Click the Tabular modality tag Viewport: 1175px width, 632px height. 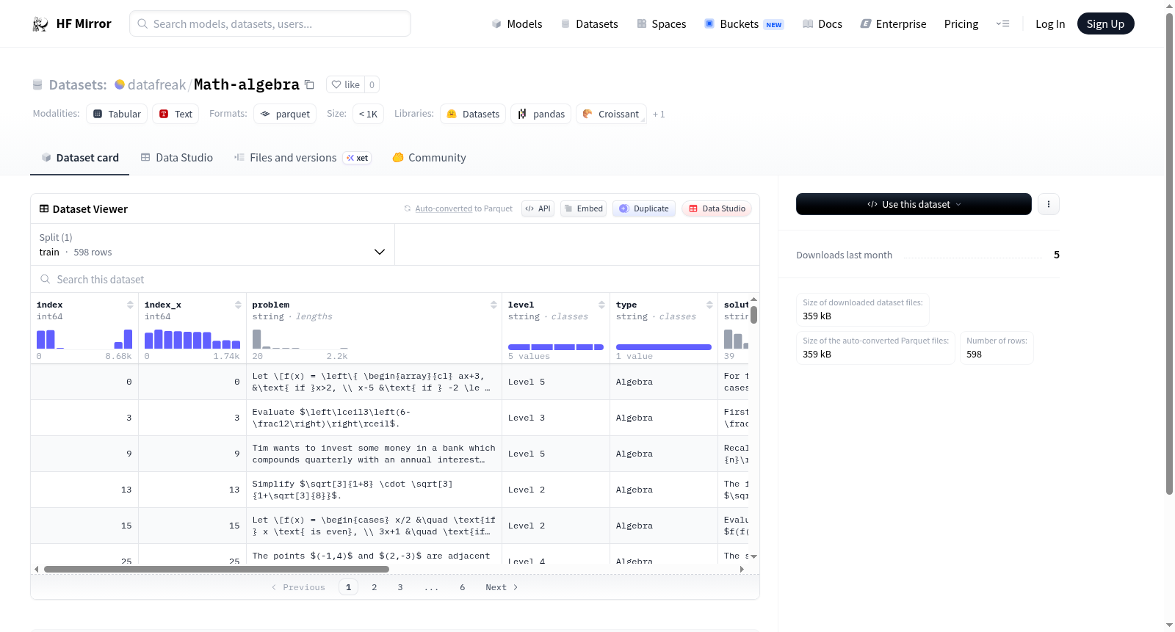point(117,114)
